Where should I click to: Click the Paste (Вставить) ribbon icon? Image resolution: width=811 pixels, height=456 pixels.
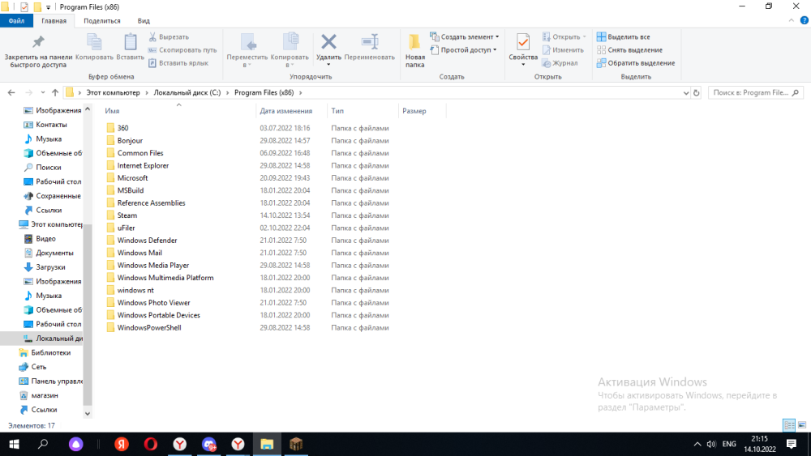(131, 42)
